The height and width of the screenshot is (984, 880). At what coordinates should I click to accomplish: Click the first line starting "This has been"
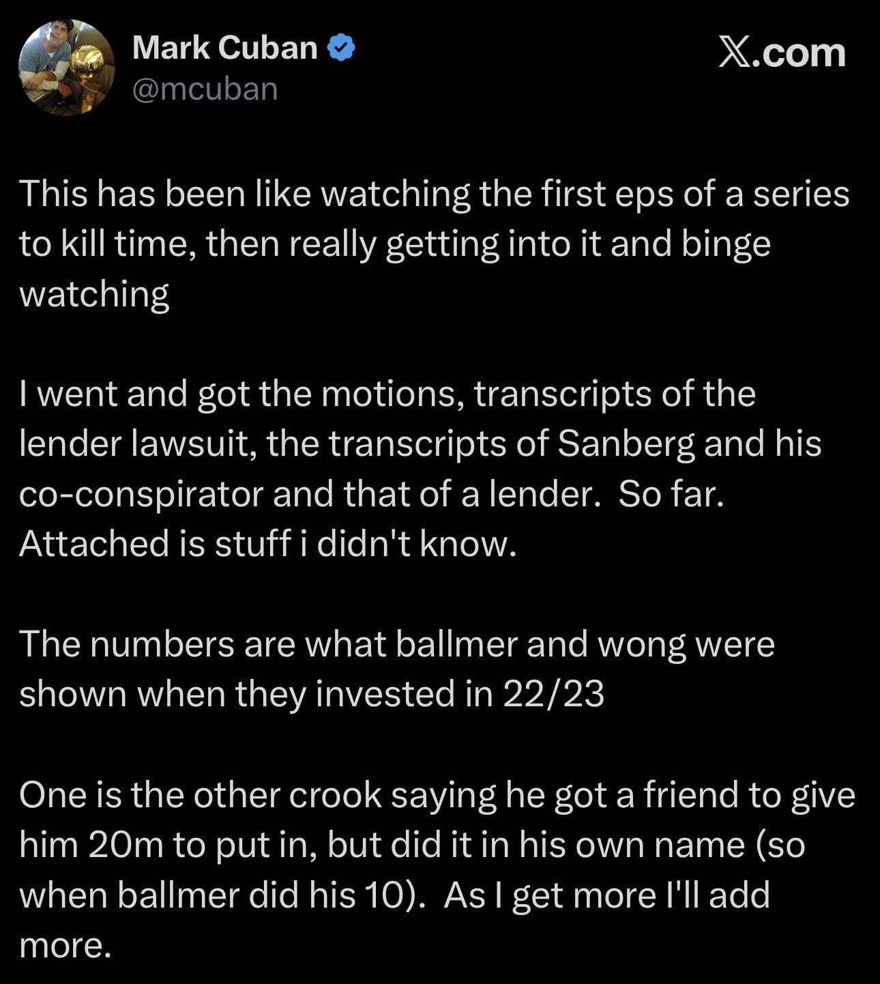coord(434,194)
